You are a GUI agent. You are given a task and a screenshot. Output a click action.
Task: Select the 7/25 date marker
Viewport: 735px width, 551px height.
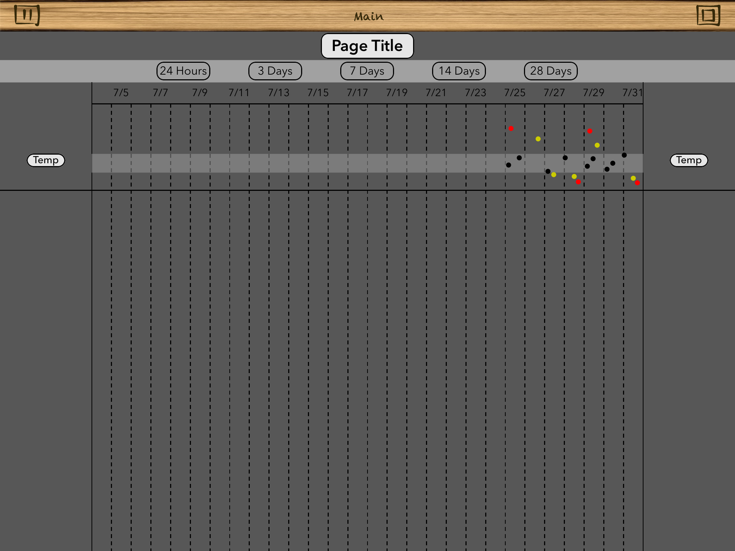coord(515,93)
